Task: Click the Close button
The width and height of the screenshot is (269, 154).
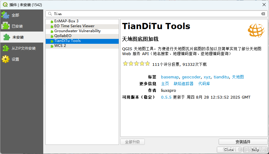Action: pyautogui.click(x=229, y=150)
